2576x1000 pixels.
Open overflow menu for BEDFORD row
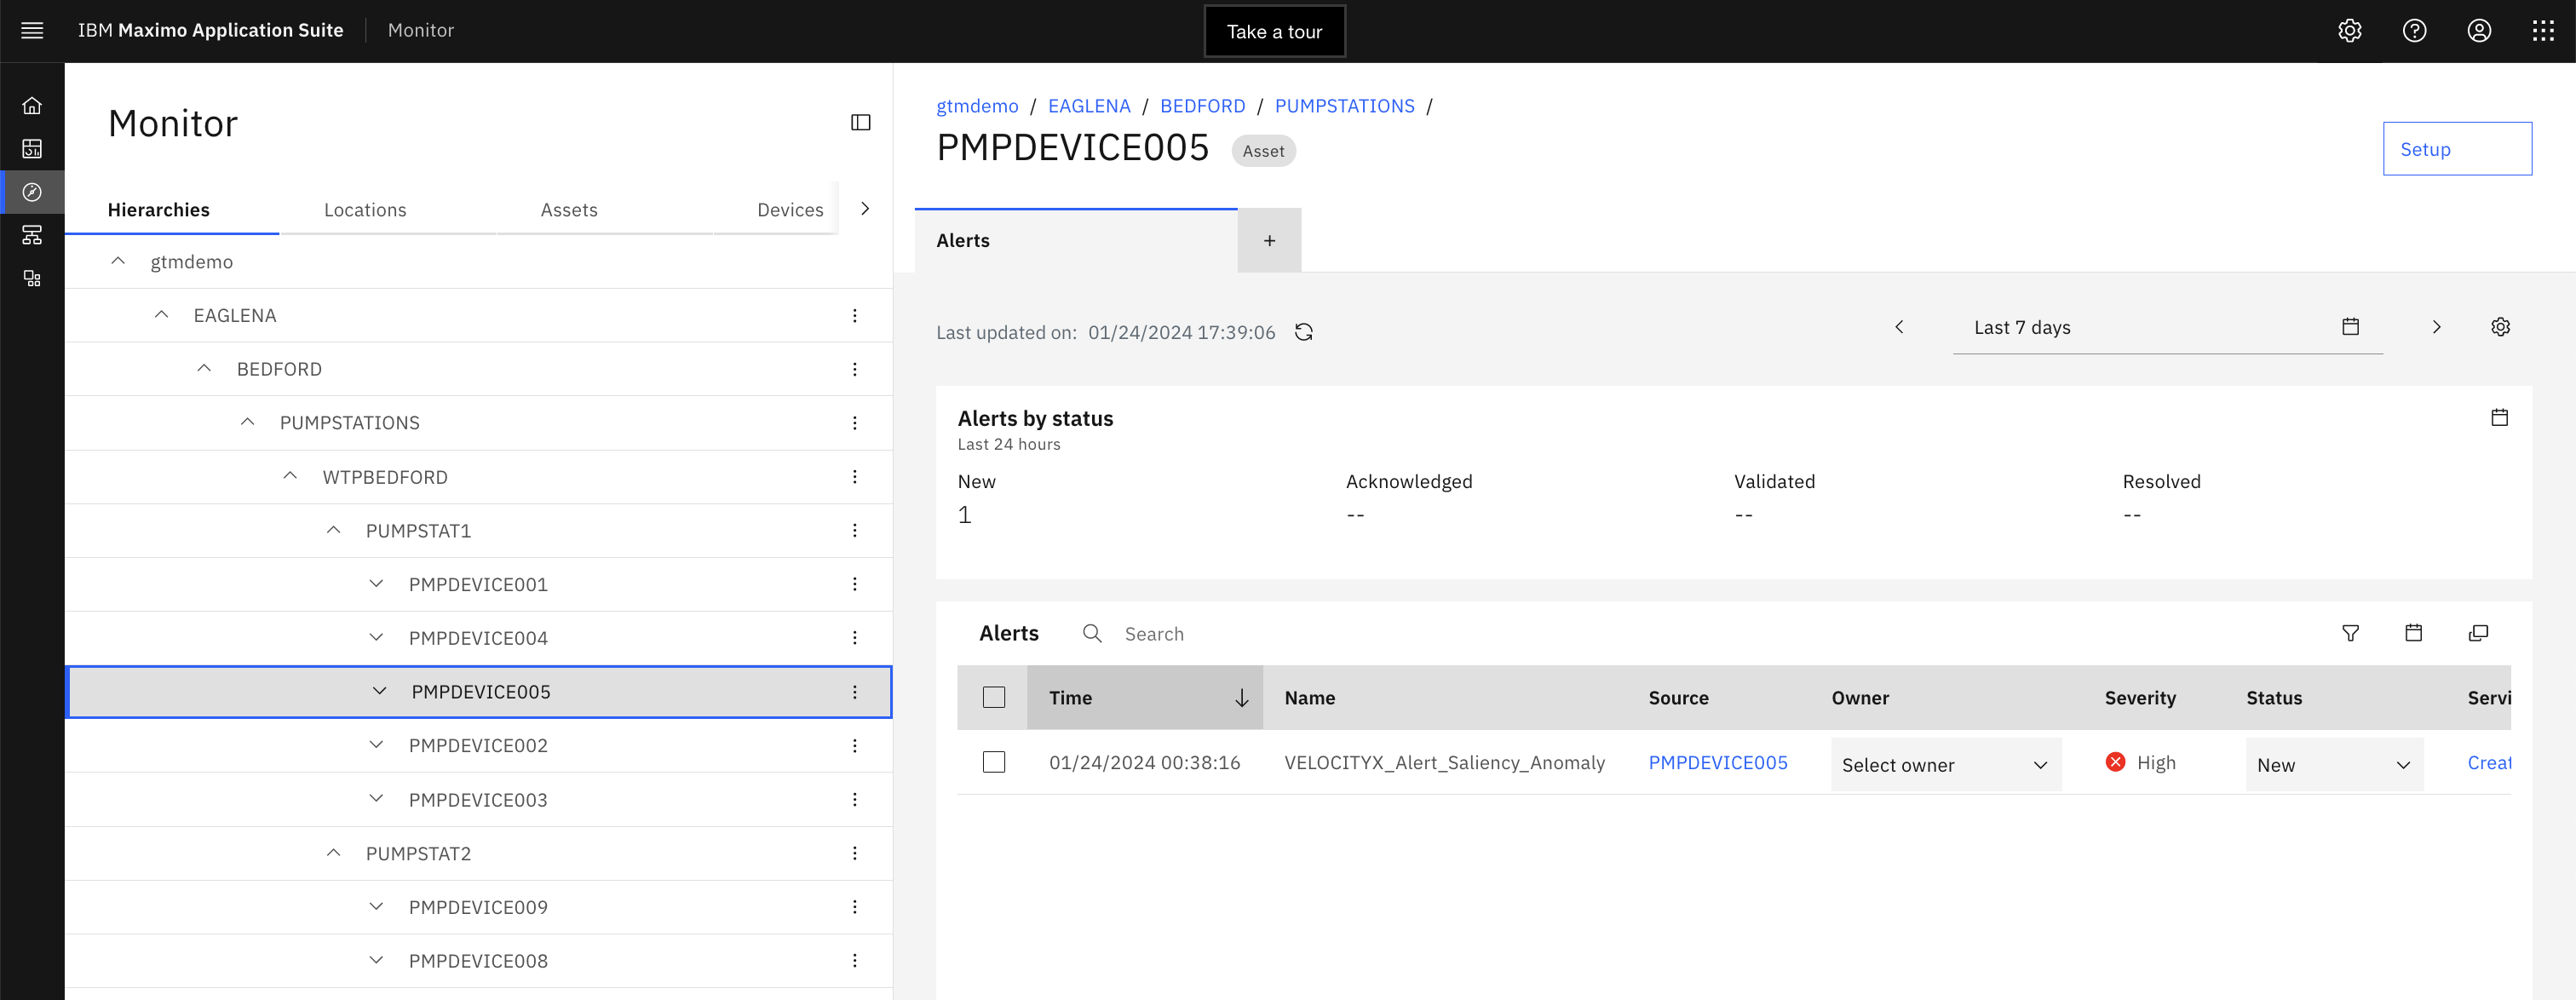[x=855, y=370]
